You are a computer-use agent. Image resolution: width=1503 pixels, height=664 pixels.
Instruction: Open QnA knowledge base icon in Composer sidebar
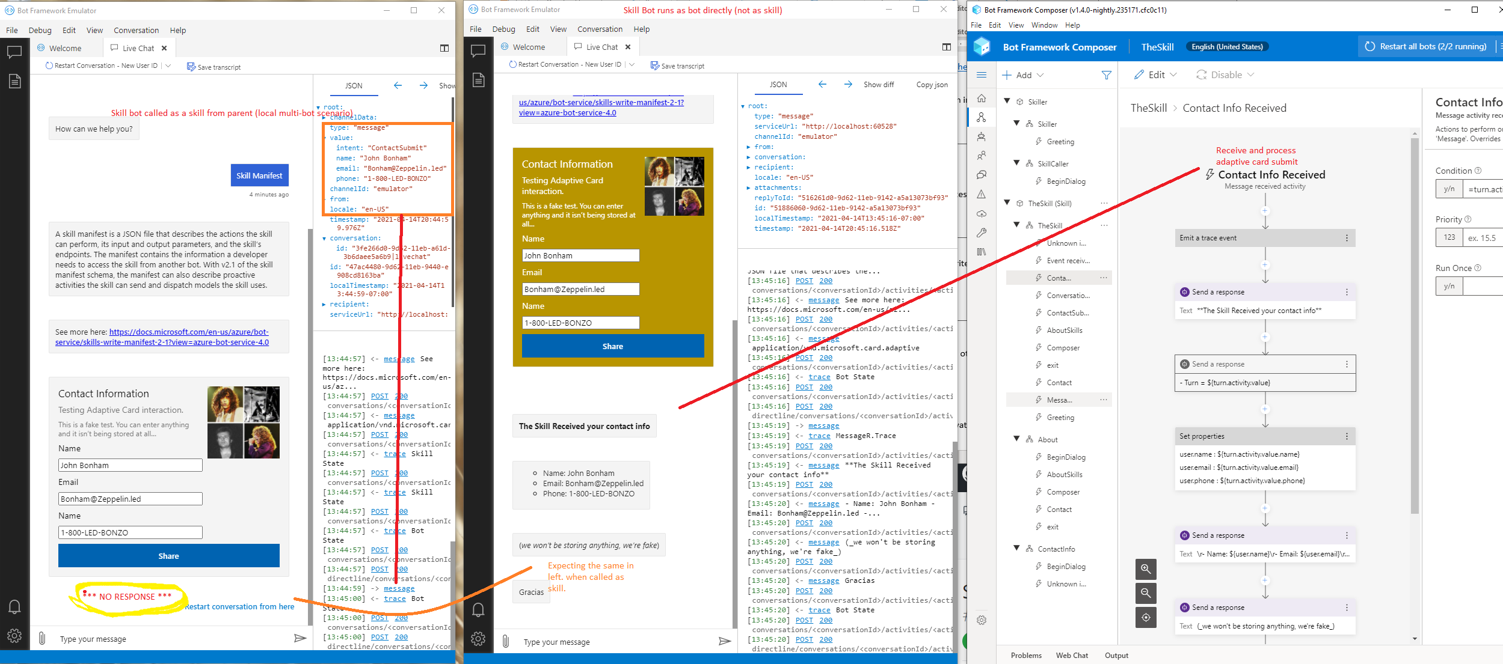[x=982, y=175]
